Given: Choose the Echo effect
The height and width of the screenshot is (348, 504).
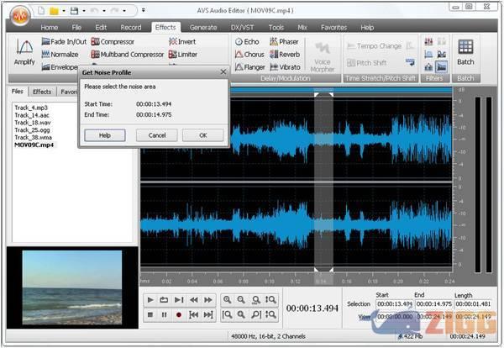Looking at the screenshot, I should pos(246,41).
